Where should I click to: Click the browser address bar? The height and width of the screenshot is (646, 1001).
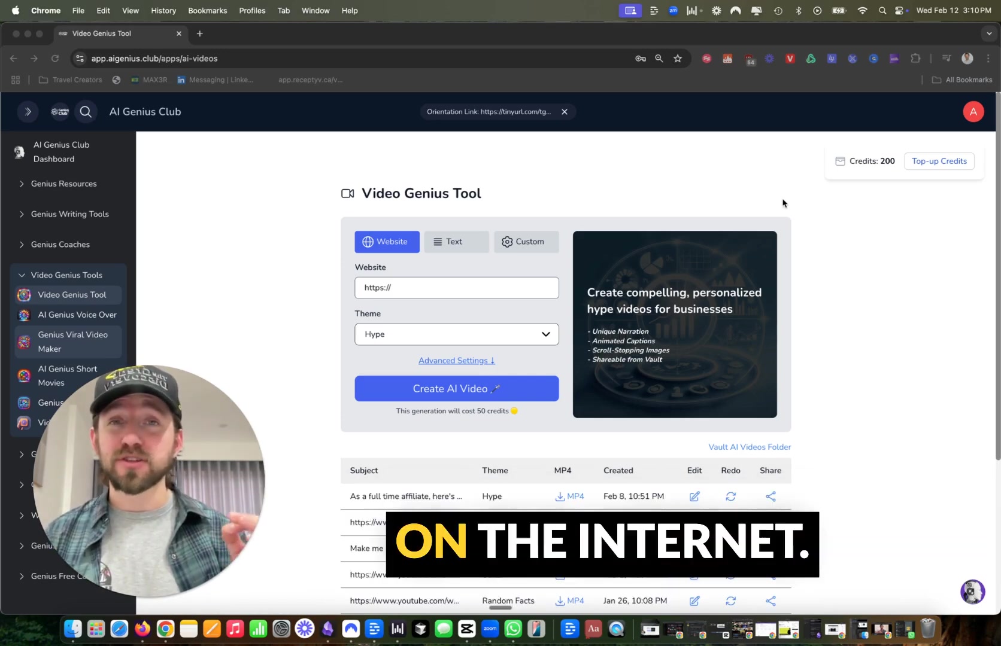point(359,59)
